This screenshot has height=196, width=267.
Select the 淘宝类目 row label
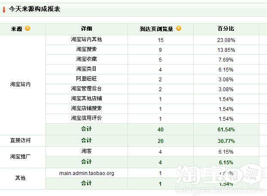point(86,69)
